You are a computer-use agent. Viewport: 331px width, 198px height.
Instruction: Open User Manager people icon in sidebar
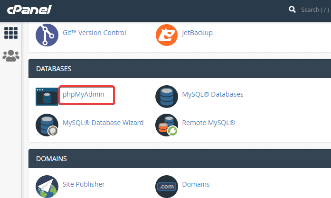coord(11,55)
